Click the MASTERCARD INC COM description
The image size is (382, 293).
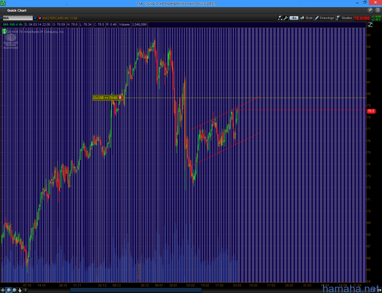click(x=60, y=18)
